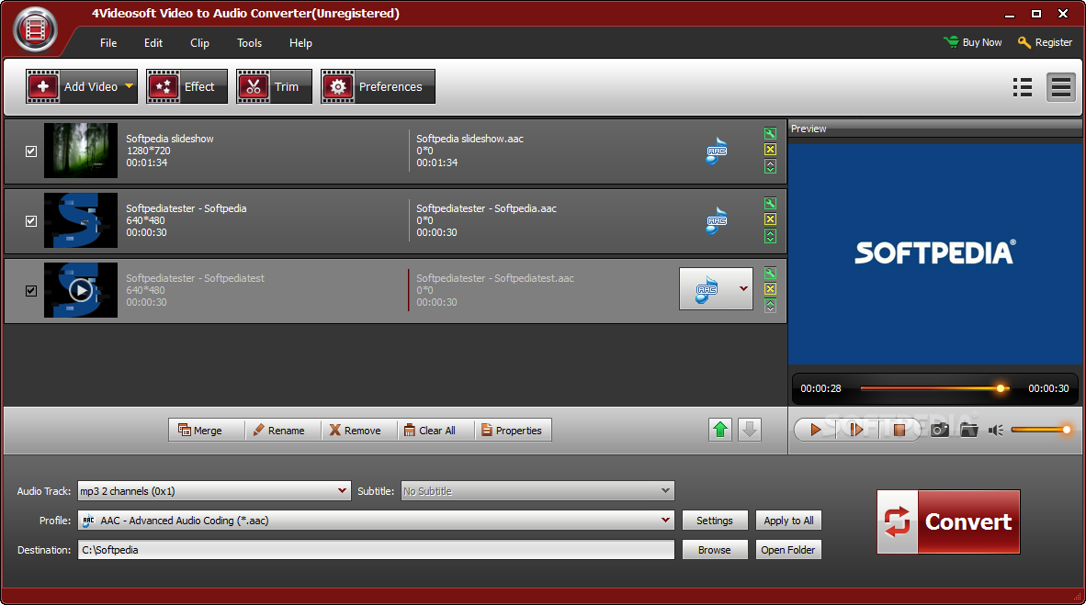Click the Merge button
This screenshot has height=605, width=1086.
207,430
